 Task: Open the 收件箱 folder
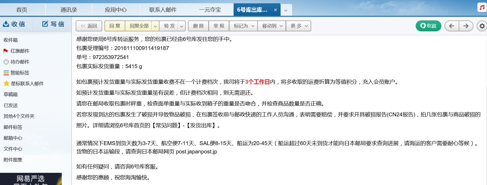tap(11, 40)
